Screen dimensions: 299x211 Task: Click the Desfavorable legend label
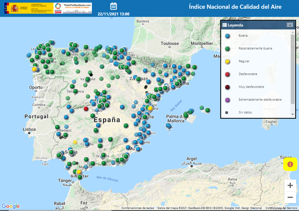pyautogui.click(x=248, y=74)
